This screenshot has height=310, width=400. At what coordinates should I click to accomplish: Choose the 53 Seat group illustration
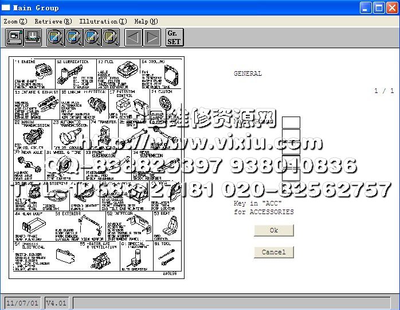166,225
